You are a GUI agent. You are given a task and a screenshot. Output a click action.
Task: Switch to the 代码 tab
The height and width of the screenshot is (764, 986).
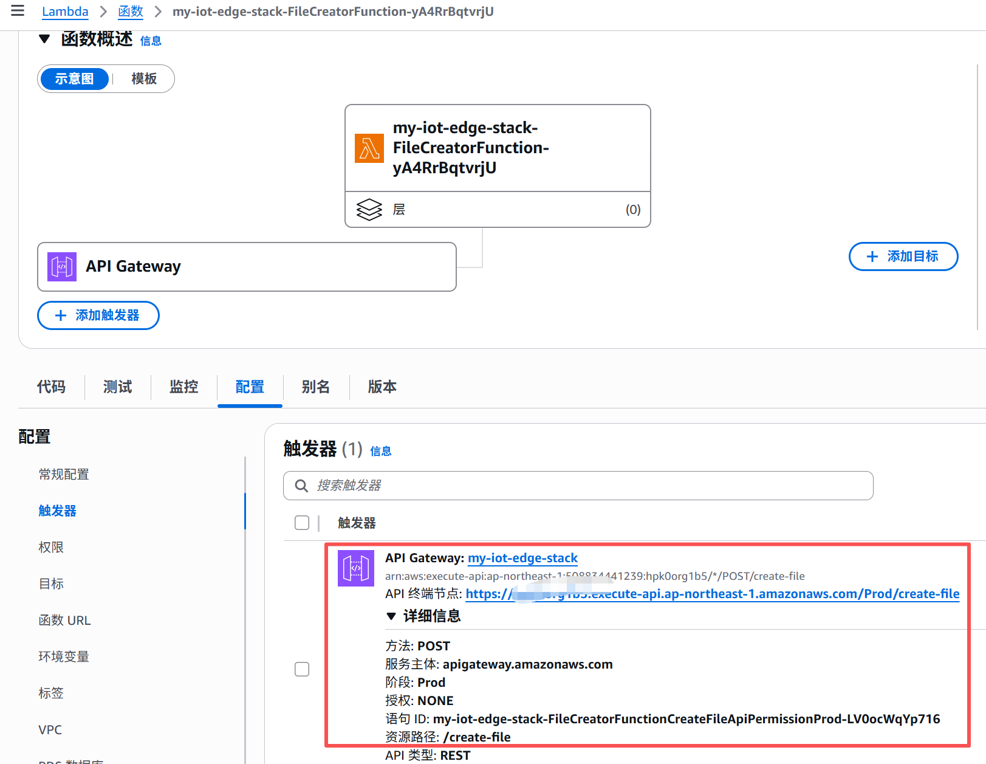coord(51,387)
